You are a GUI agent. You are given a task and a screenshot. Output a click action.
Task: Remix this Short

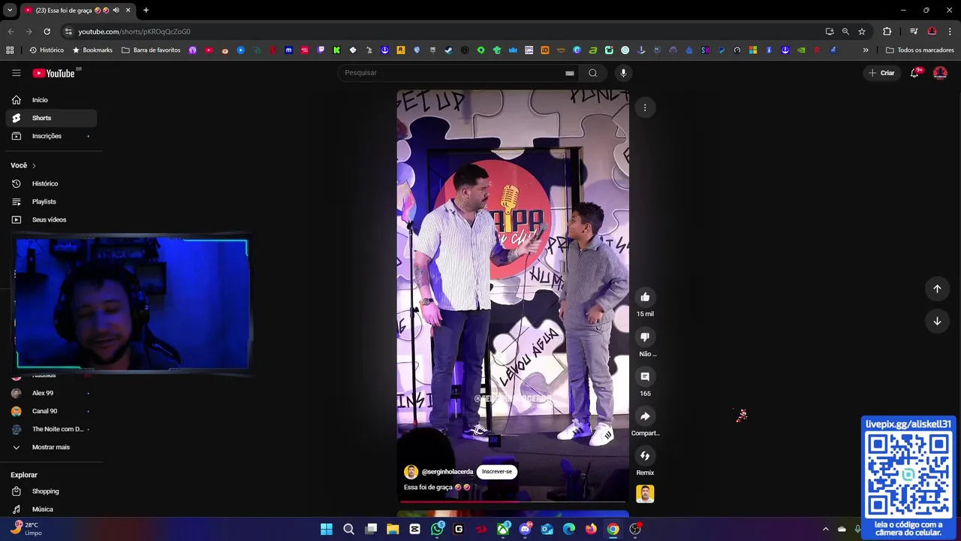click(645, 456)
